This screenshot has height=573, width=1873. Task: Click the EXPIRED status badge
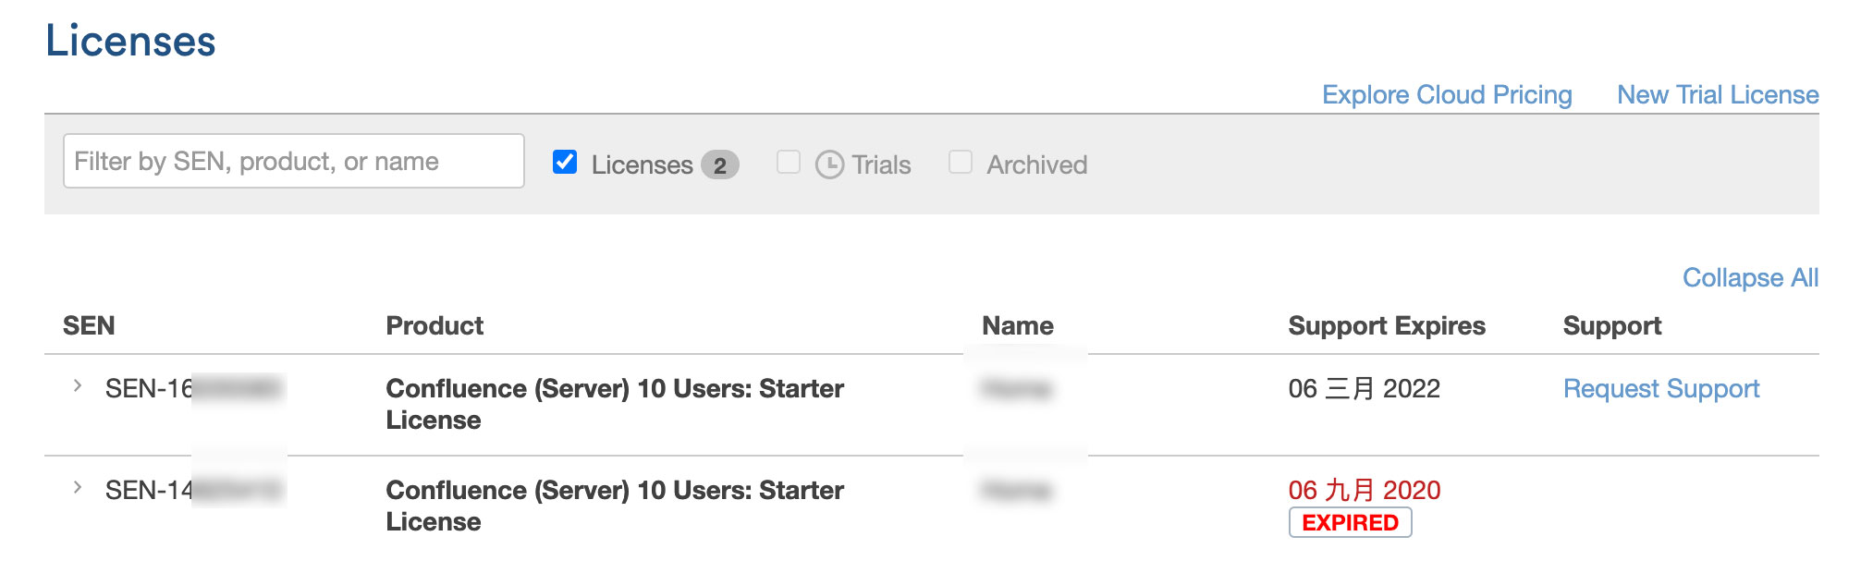coord(1350,522)
